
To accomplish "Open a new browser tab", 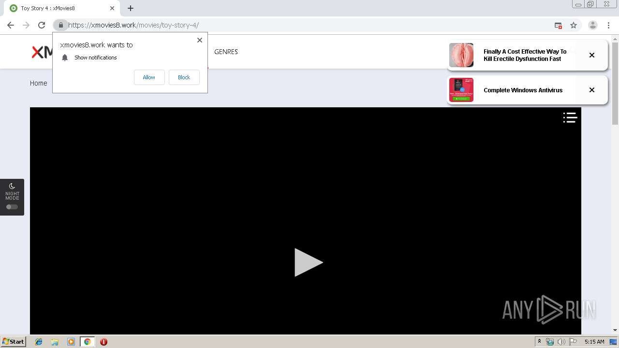I will click(x=131, y=8).
